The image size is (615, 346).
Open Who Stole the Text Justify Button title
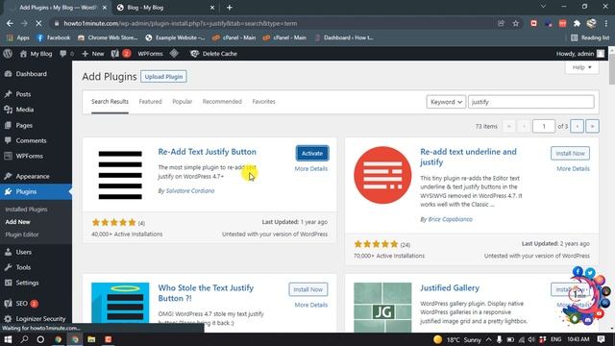click(x=206, y=293)
